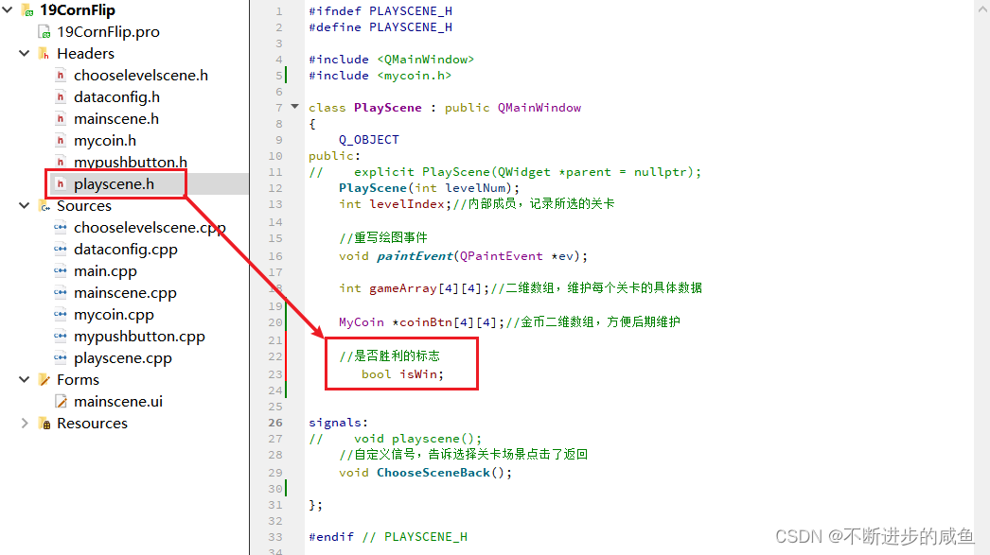This screenshot has height=555, width=990.
Task: Click the Resources folder icon
Action: coord(44,424)
